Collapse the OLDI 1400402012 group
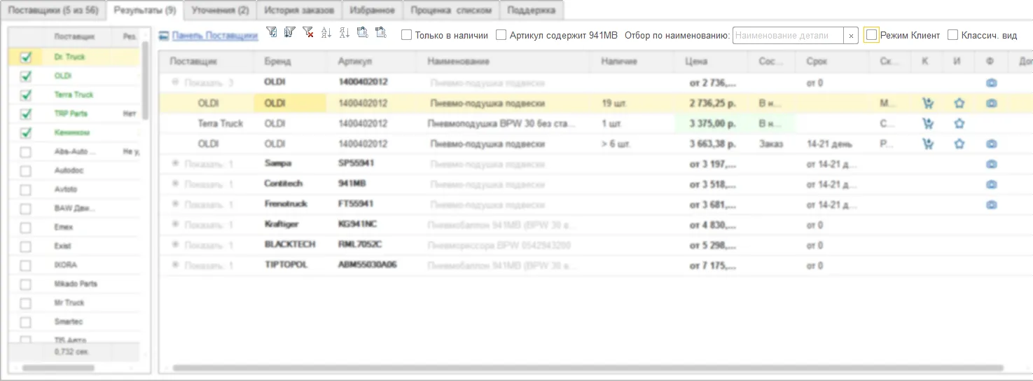1033x381 pixels. pyautogui.click(x=175, y=83)
